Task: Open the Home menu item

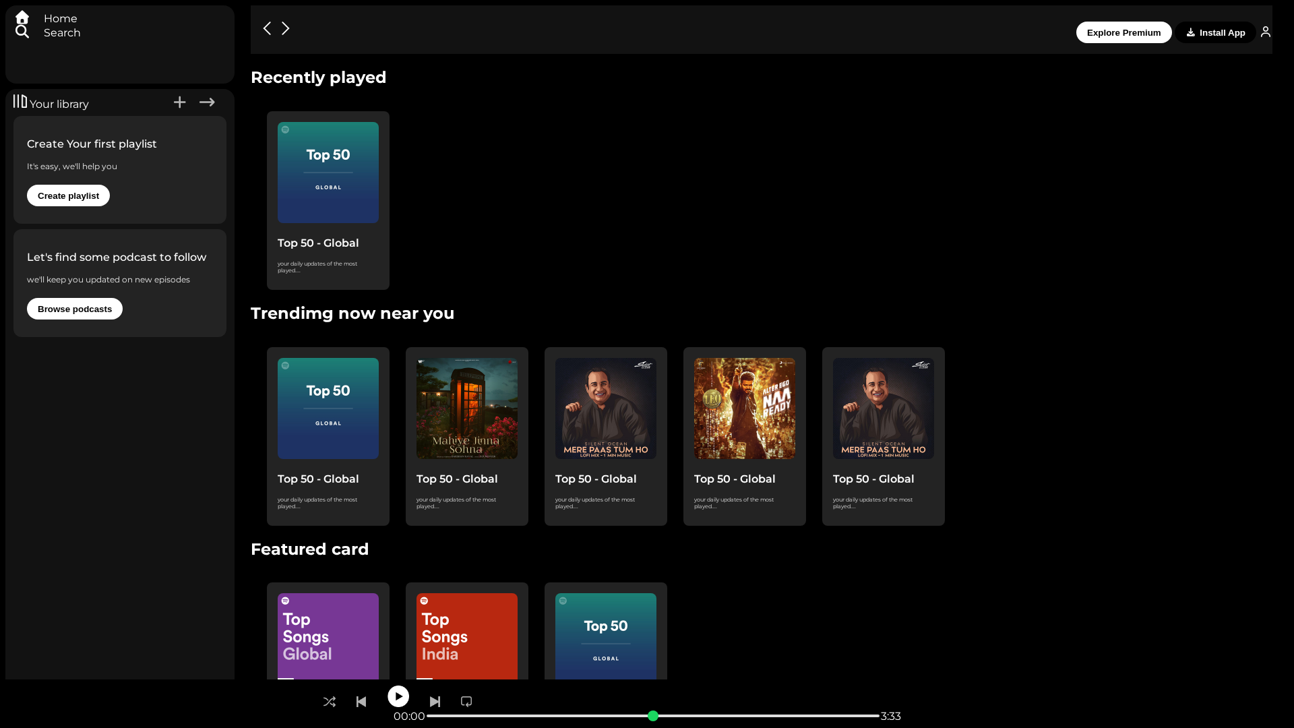Action: pyautogui.click(x=61, y=19)
